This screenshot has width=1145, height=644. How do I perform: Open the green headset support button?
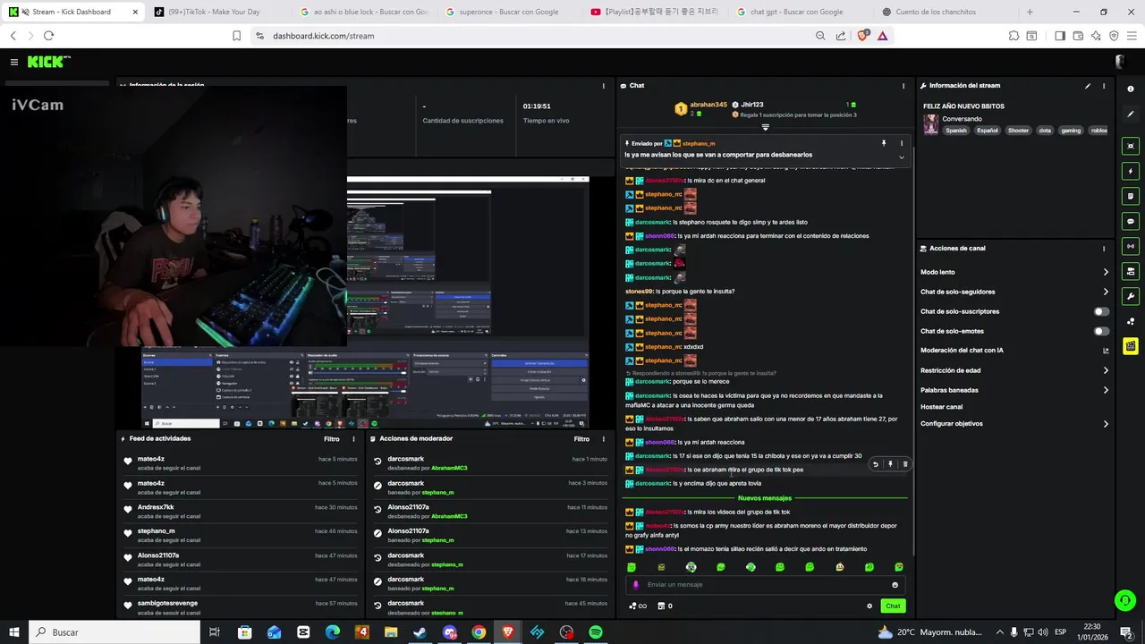click(1125, 600)
